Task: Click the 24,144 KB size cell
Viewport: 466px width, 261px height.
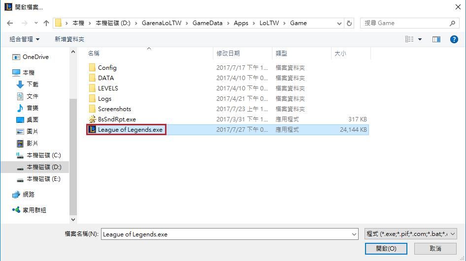Action: click(x=353, y=130)
